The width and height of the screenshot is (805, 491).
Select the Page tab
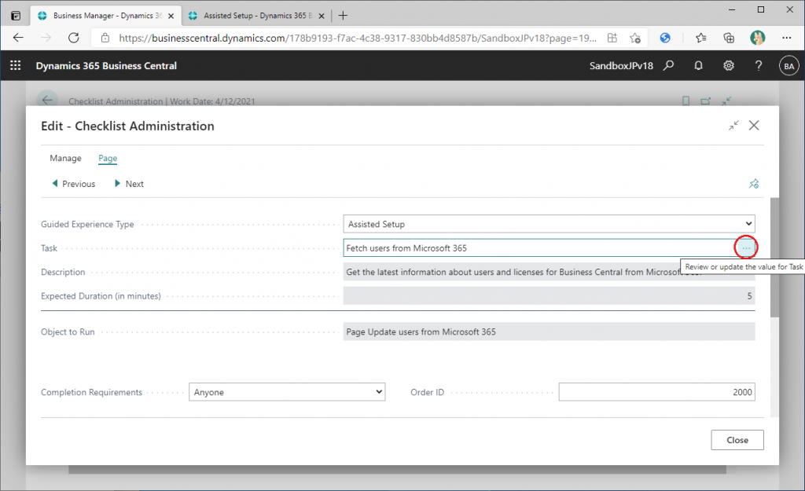[108, 158]
